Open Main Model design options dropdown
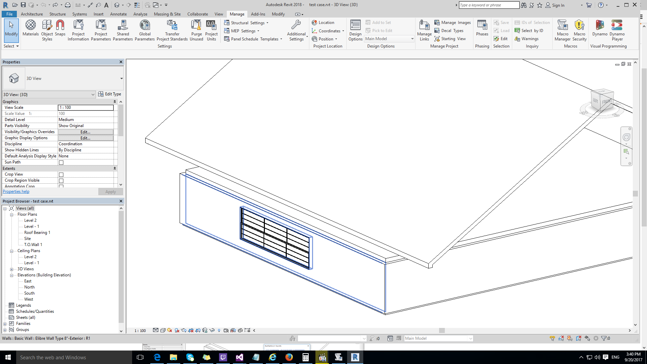 pyautogui.click(x=389, y=39)
